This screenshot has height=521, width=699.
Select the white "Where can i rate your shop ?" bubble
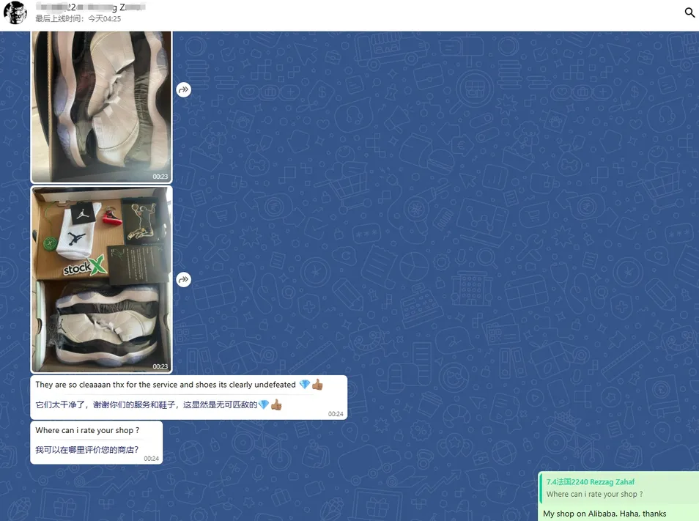pos(87,430)
